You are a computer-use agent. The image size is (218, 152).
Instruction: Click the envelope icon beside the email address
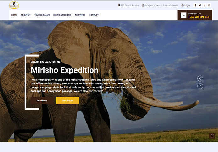coord(143,5)
